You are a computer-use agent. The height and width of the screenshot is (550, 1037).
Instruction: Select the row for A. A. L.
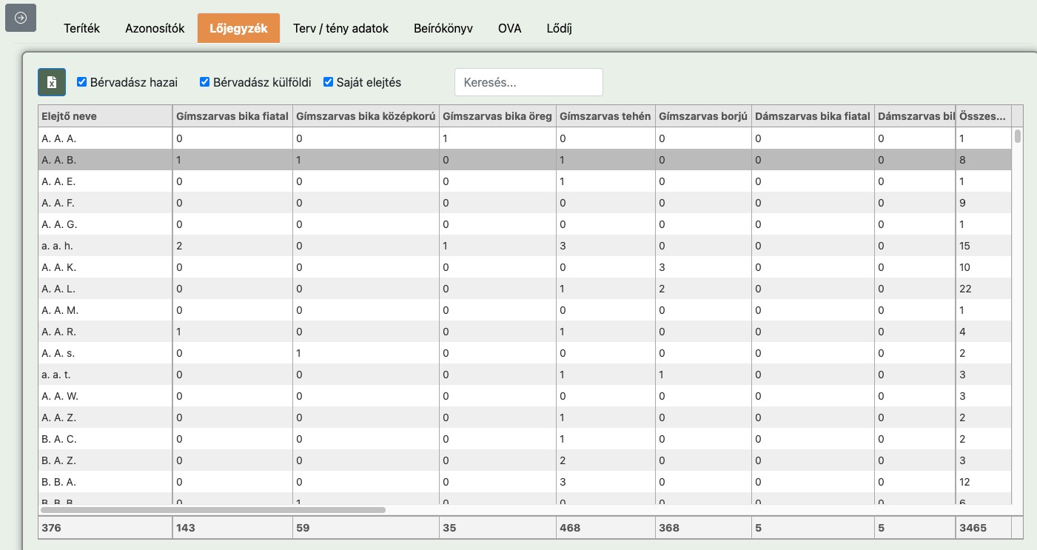tap(105, 289)
